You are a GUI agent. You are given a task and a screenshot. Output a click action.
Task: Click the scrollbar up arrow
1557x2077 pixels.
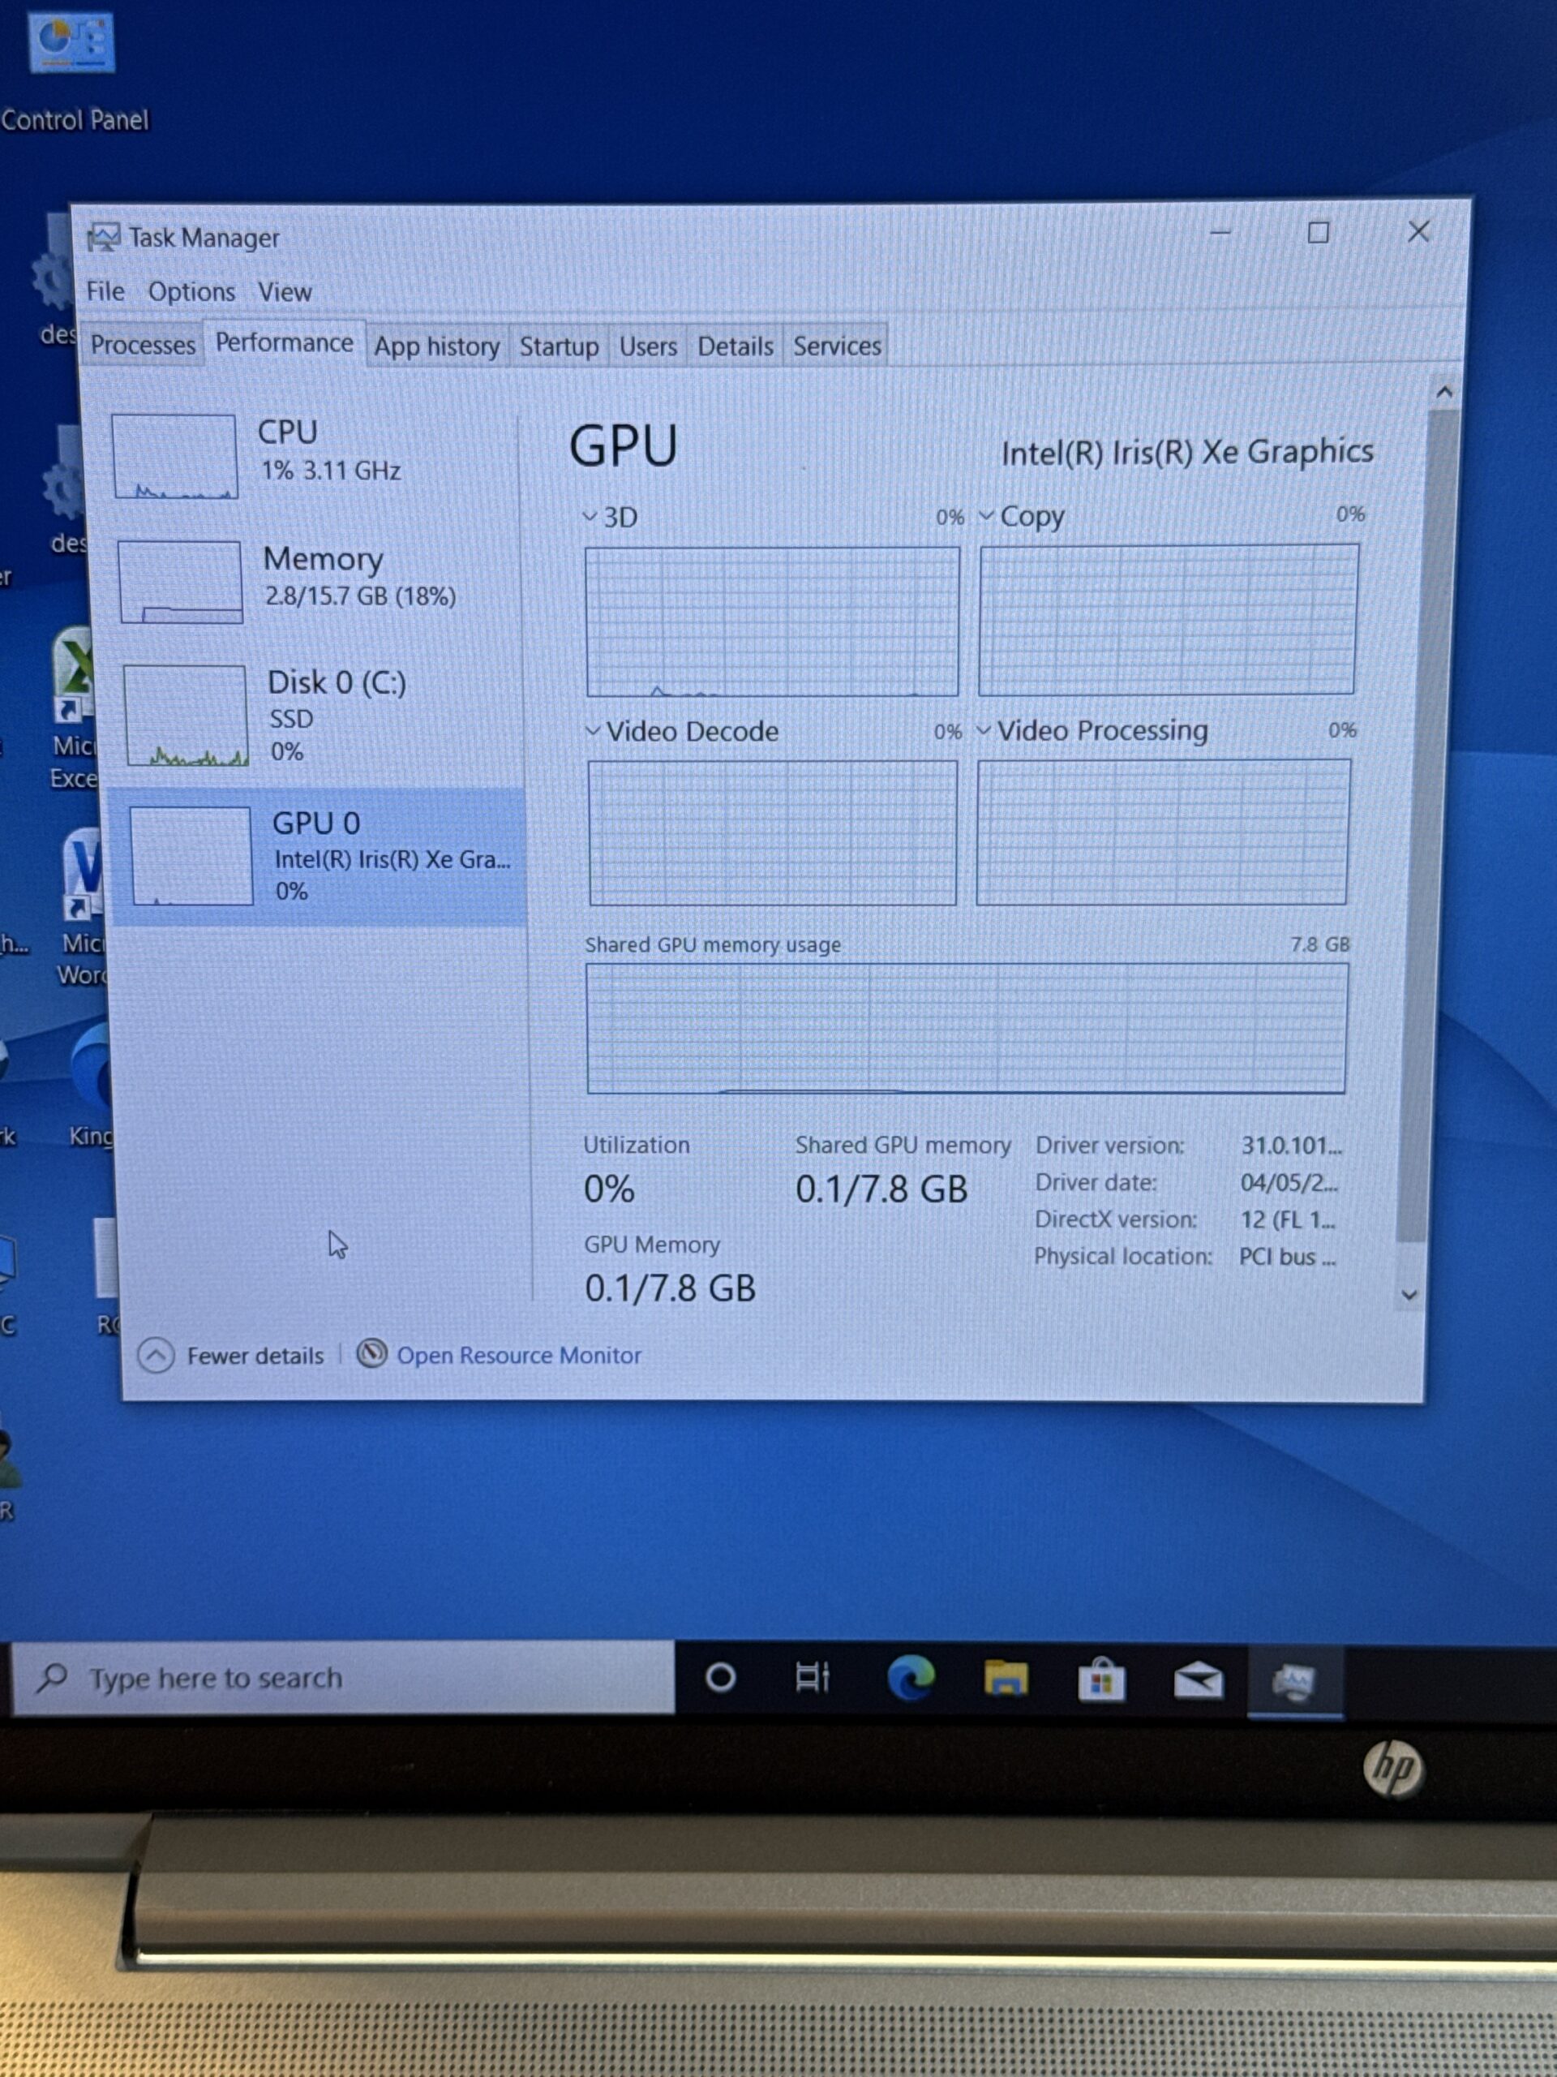click(x=1444, y=392)
